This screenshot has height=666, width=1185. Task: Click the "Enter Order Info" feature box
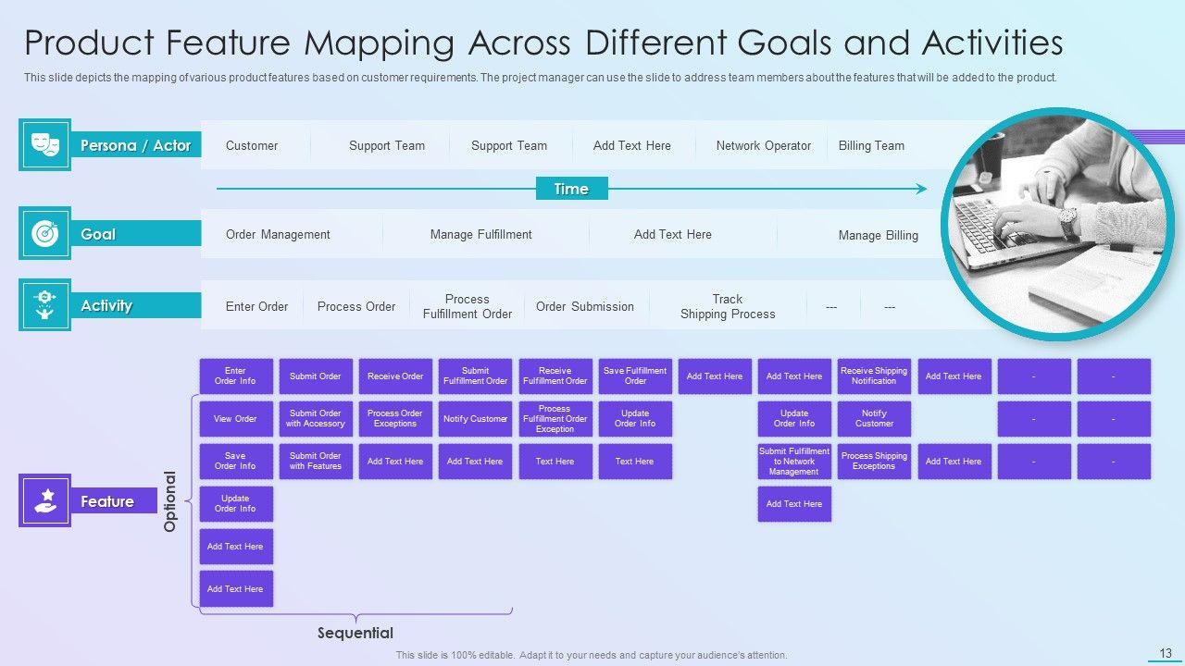click(236, 376)
